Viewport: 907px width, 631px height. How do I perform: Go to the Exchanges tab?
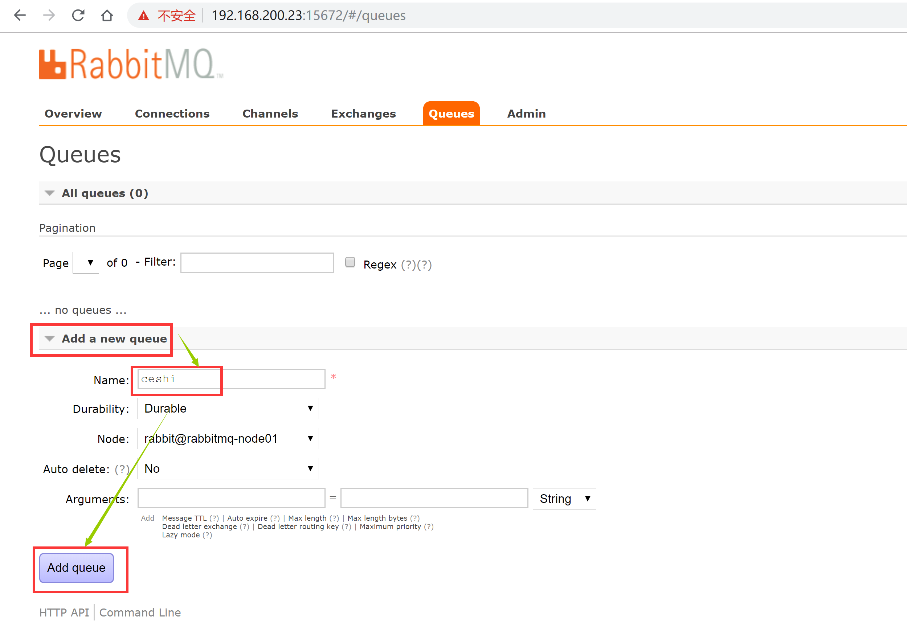point(363,114)
